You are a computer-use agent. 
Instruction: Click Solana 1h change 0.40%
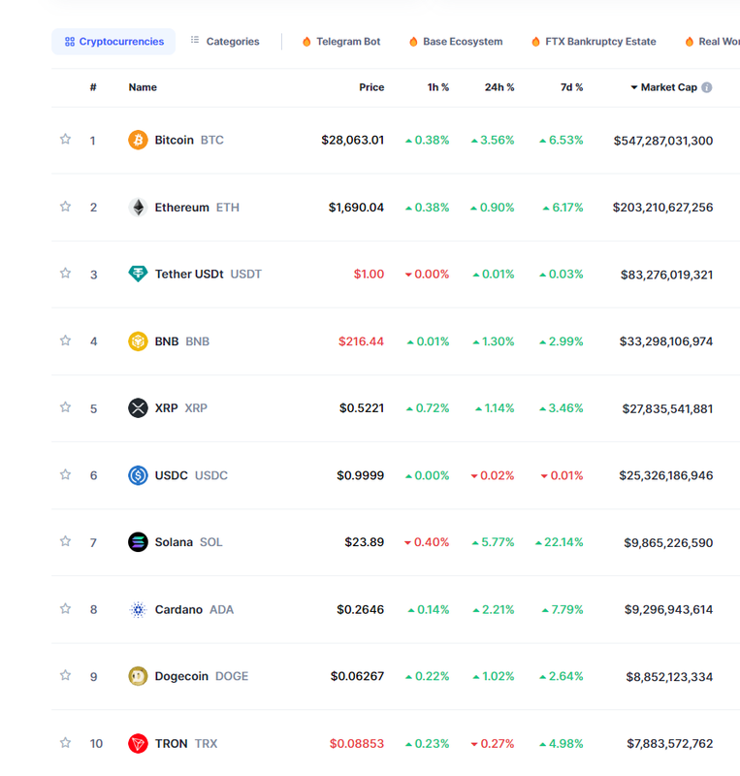click(x=427, y=542)
